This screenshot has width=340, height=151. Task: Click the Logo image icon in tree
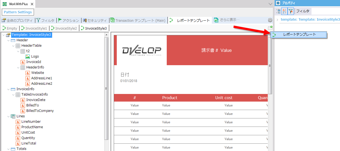click(x=28, y=56)
